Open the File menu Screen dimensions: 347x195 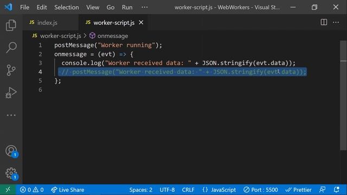[24, 7]
